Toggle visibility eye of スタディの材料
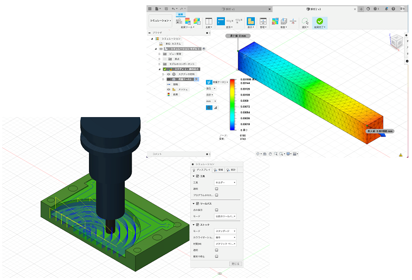Screen dimensions: 412x280 point(169,74)
